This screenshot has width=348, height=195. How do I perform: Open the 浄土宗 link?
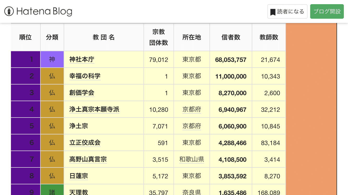(x=79, y=126)
